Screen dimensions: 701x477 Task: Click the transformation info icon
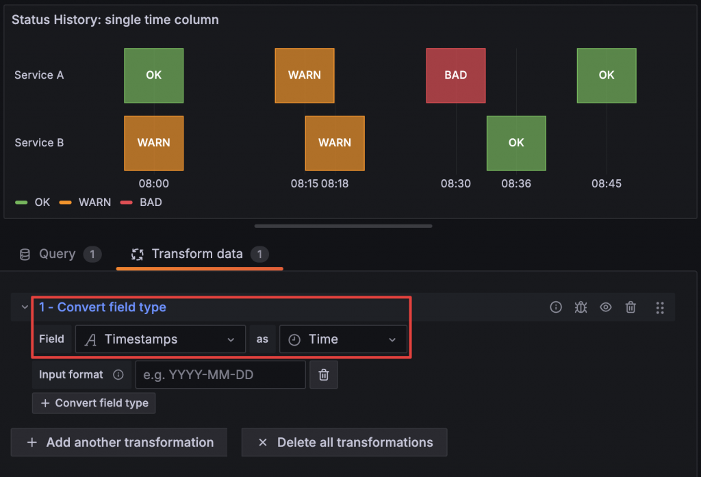pyautogui.click(x=556, y=307)
